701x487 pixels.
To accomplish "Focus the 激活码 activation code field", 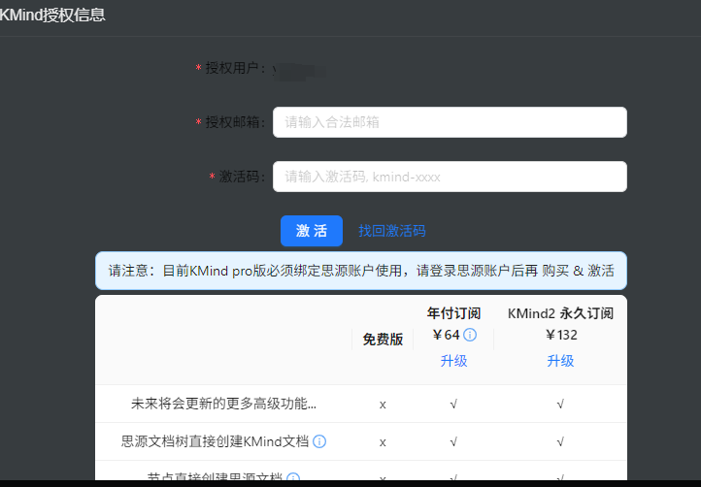I will (x=450, y=177).
